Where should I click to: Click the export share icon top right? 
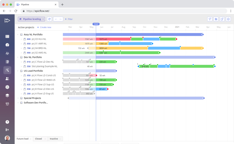[222, 19]
